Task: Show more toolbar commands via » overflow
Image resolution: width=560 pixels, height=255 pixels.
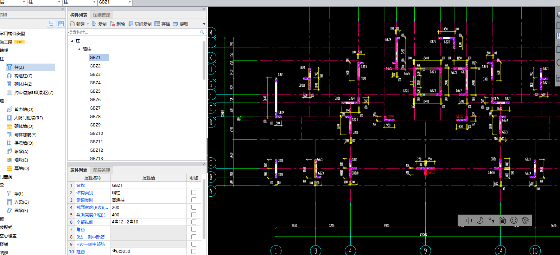Action: point(204,24)
